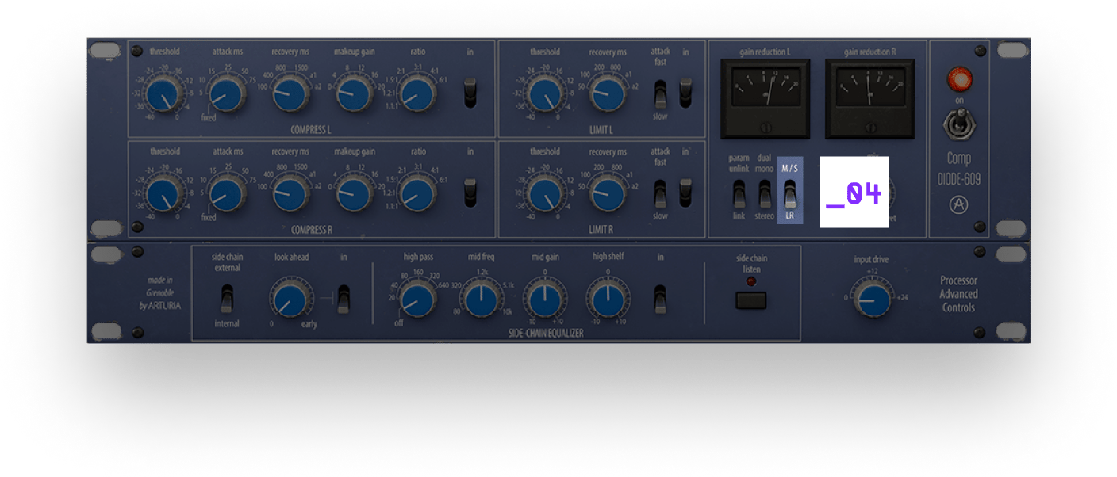Toggle the look ahead in switch
The width and height of the screenshot is (1117, 477).
344,299
